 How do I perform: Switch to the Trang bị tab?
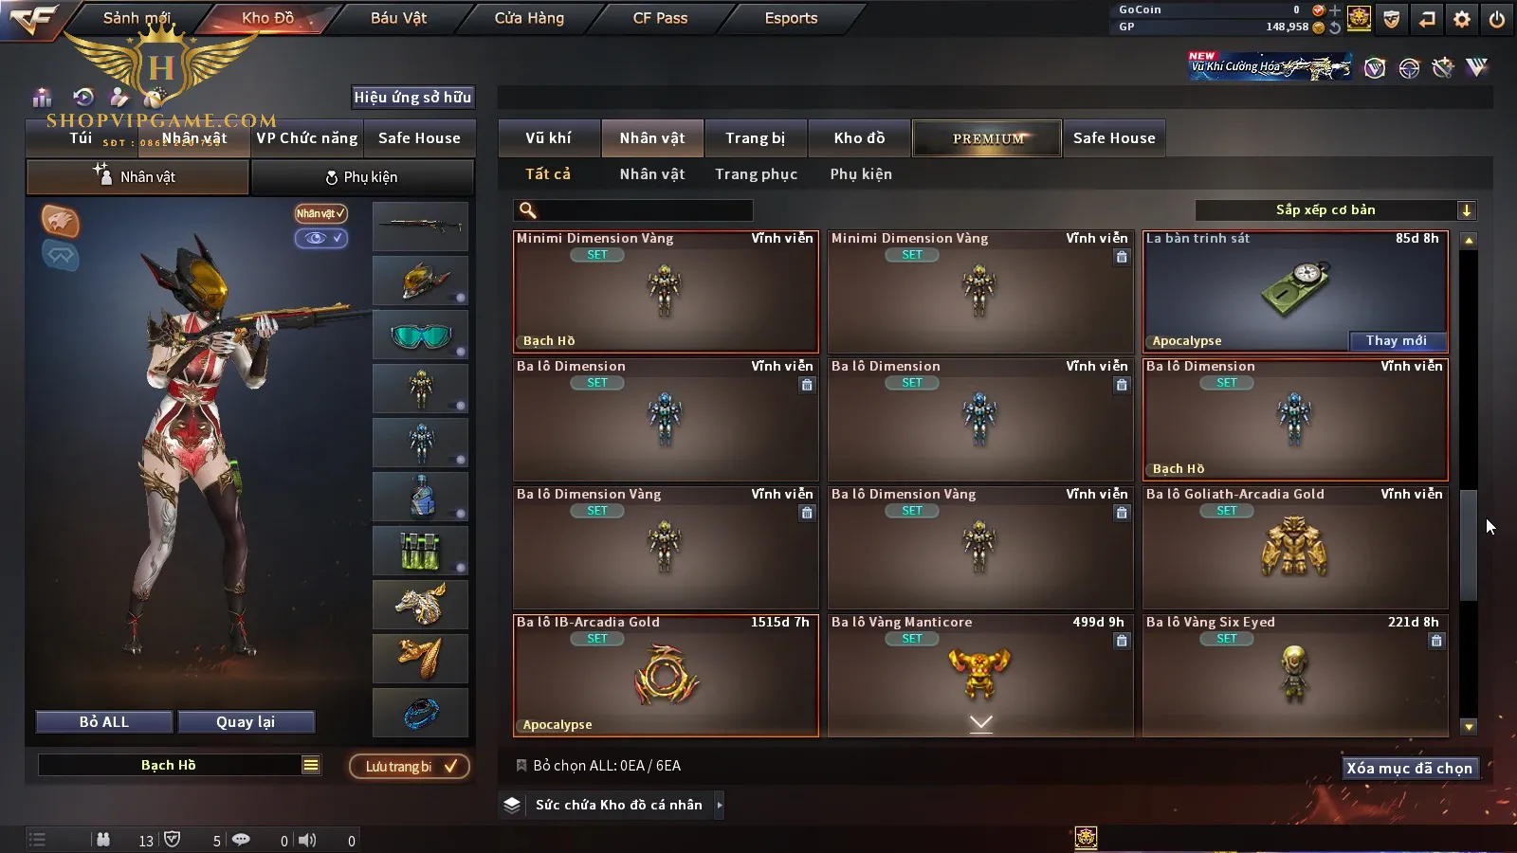(x=756, y=138)
